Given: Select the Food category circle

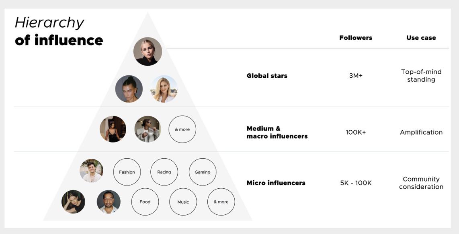Looking at the screenshot, I should [145, 202].
